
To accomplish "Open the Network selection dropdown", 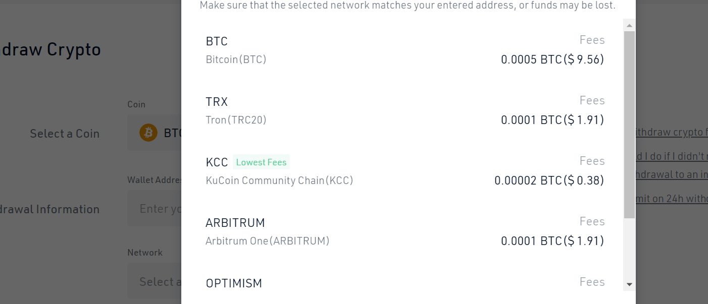I will pos(154,281).
